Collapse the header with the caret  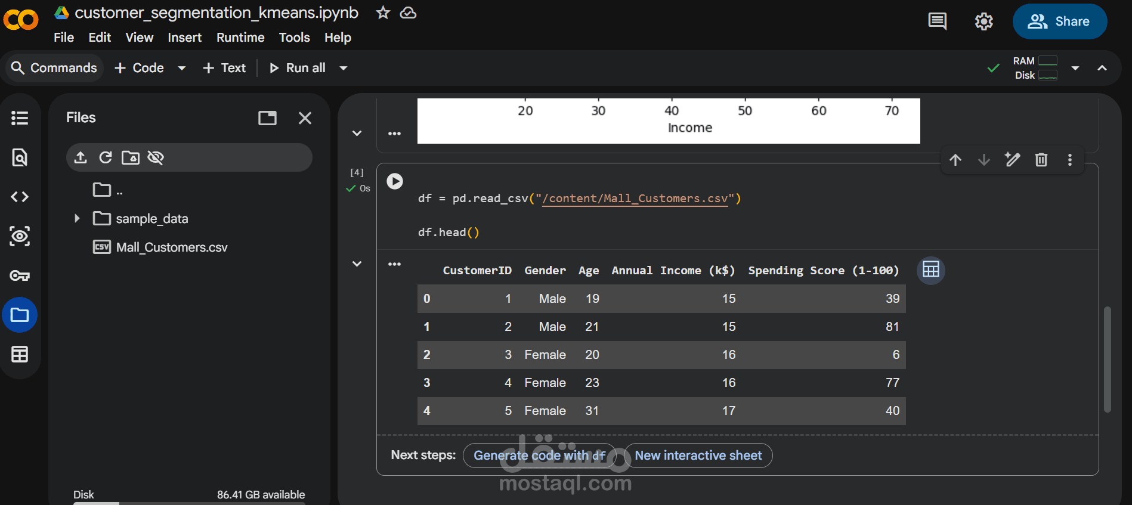[x=1102, y=68]
